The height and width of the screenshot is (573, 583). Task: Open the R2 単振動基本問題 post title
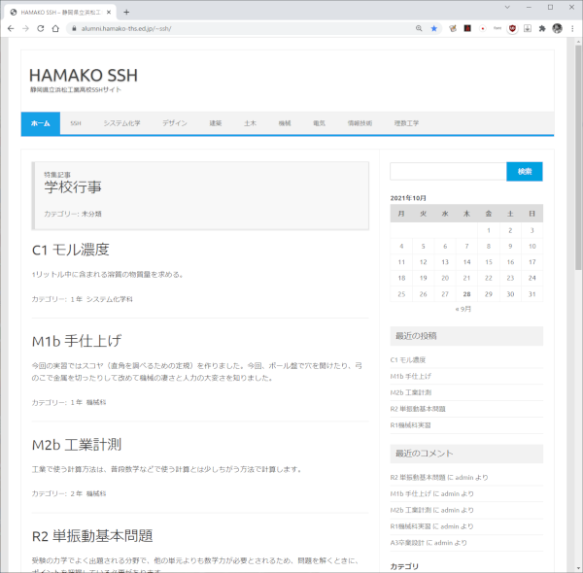(x=92, y=536)
